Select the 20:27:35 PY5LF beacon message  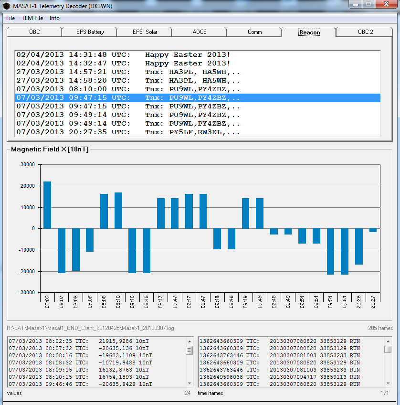coord(128,132)
